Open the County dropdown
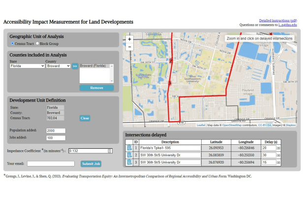The width and height of the screenshot is (305, 197). pyautogui.click(x=58, y=66)
